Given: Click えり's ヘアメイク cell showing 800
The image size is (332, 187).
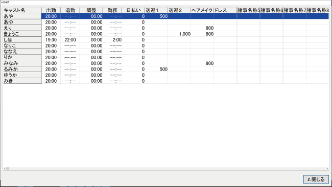Looking at the screenshot, I should 202,28.
